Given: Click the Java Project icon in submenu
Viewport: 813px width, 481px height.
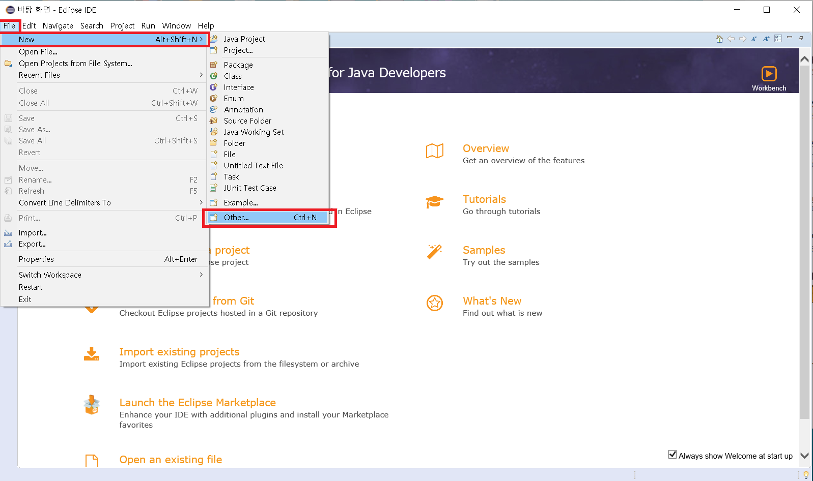Looking at the screenshot, I should coord(214,39).
